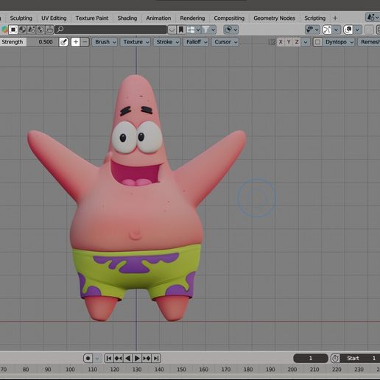Click frame 200 on the timeline ruler
Image resolution: width=380 pixels, height=380 pixels.
point(292,370)
